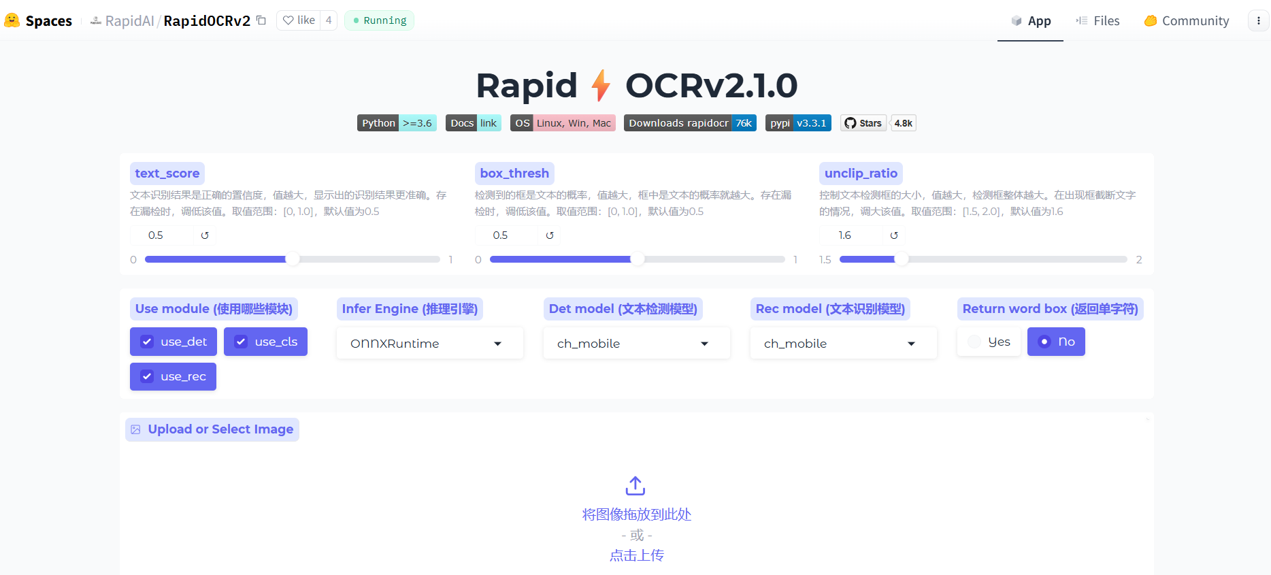Click the unclip_ratio slider track

click(983, 259)
